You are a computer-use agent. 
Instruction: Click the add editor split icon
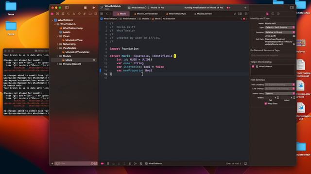click(x=246, y=14)
